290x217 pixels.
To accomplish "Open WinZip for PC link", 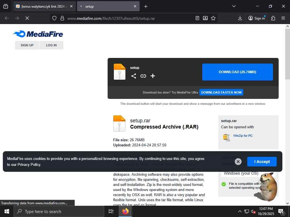I will [243, 136].
